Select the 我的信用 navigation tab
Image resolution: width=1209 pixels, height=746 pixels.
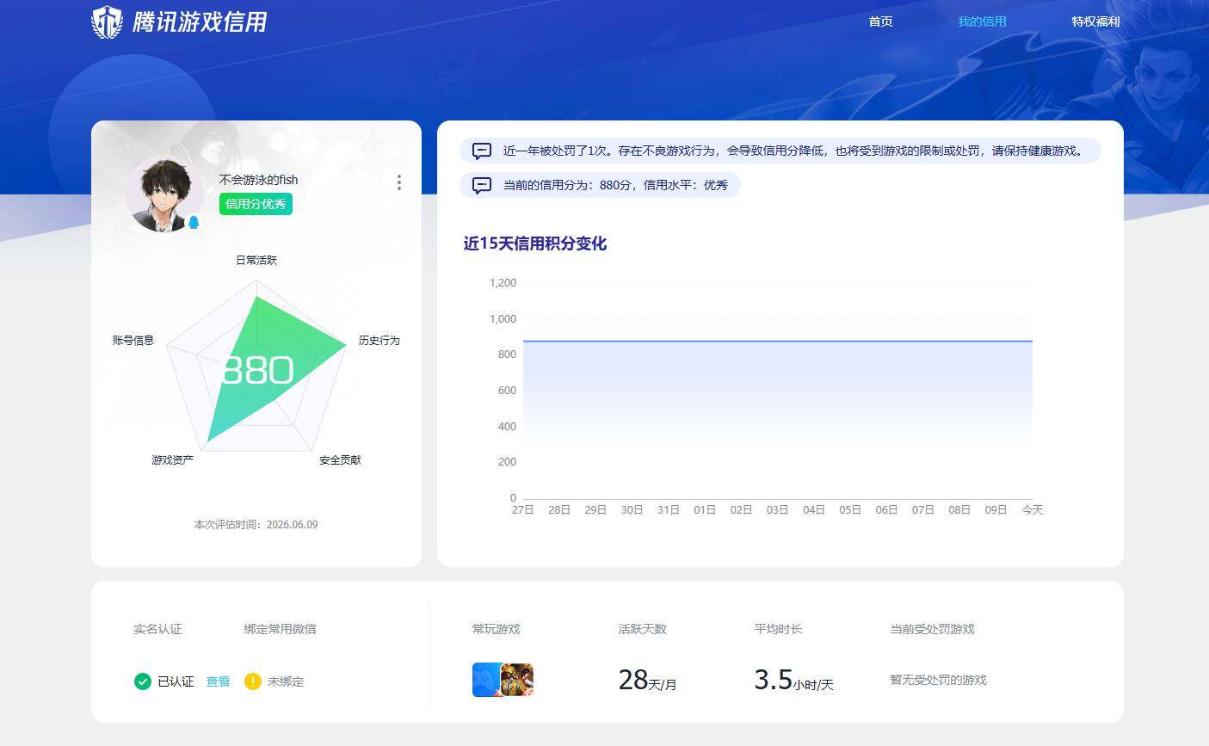982,22
